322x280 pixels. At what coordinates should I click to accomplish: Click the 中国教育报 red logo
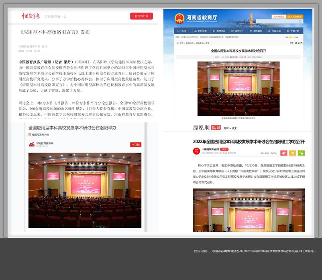coord(31,16)
